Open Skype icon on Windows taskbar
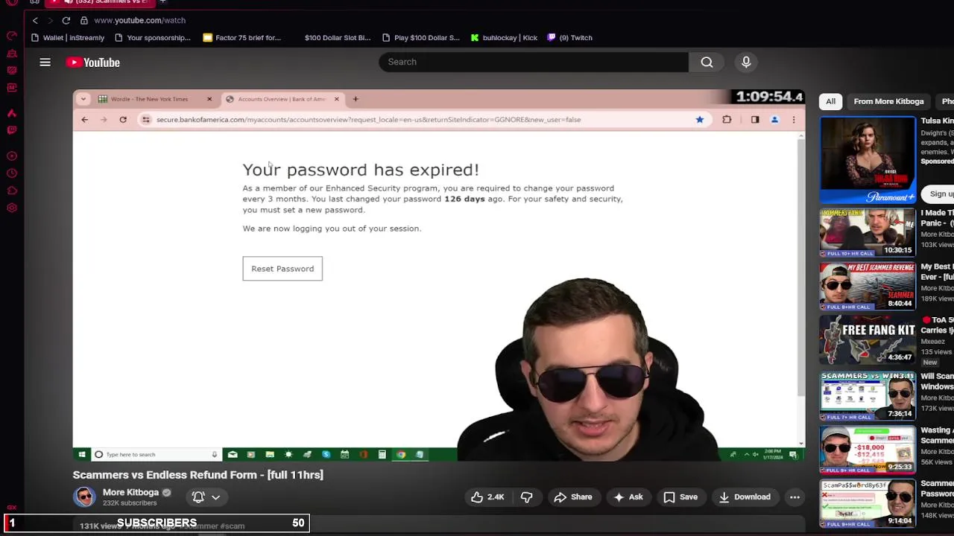The width and height of the screenshot is (954, 536). (326, 454)
